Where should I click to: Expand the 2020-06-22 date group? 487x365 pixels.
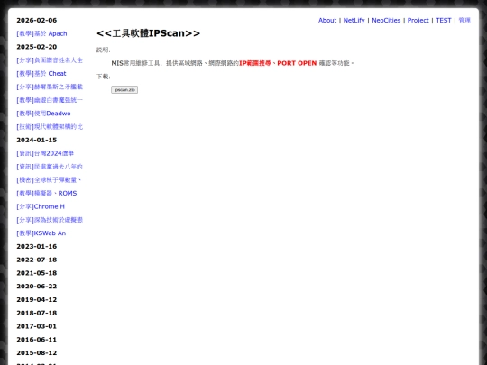pyautogui.click(x=37, y=287)
